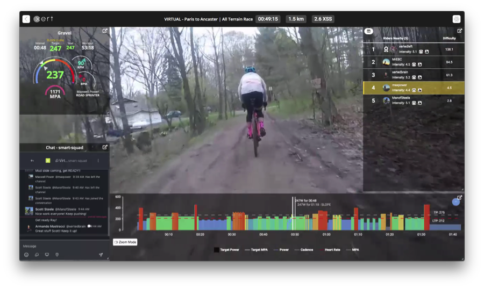Open settings gear in top right

pos(457,19)
